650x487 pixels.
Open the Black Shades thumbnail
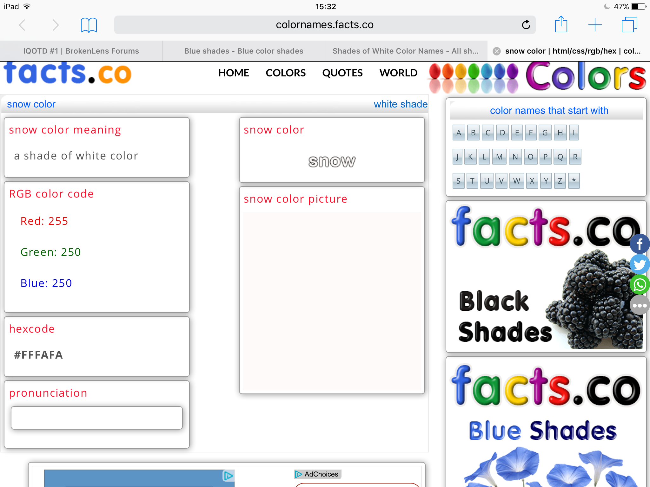click(x=546, y=276)
